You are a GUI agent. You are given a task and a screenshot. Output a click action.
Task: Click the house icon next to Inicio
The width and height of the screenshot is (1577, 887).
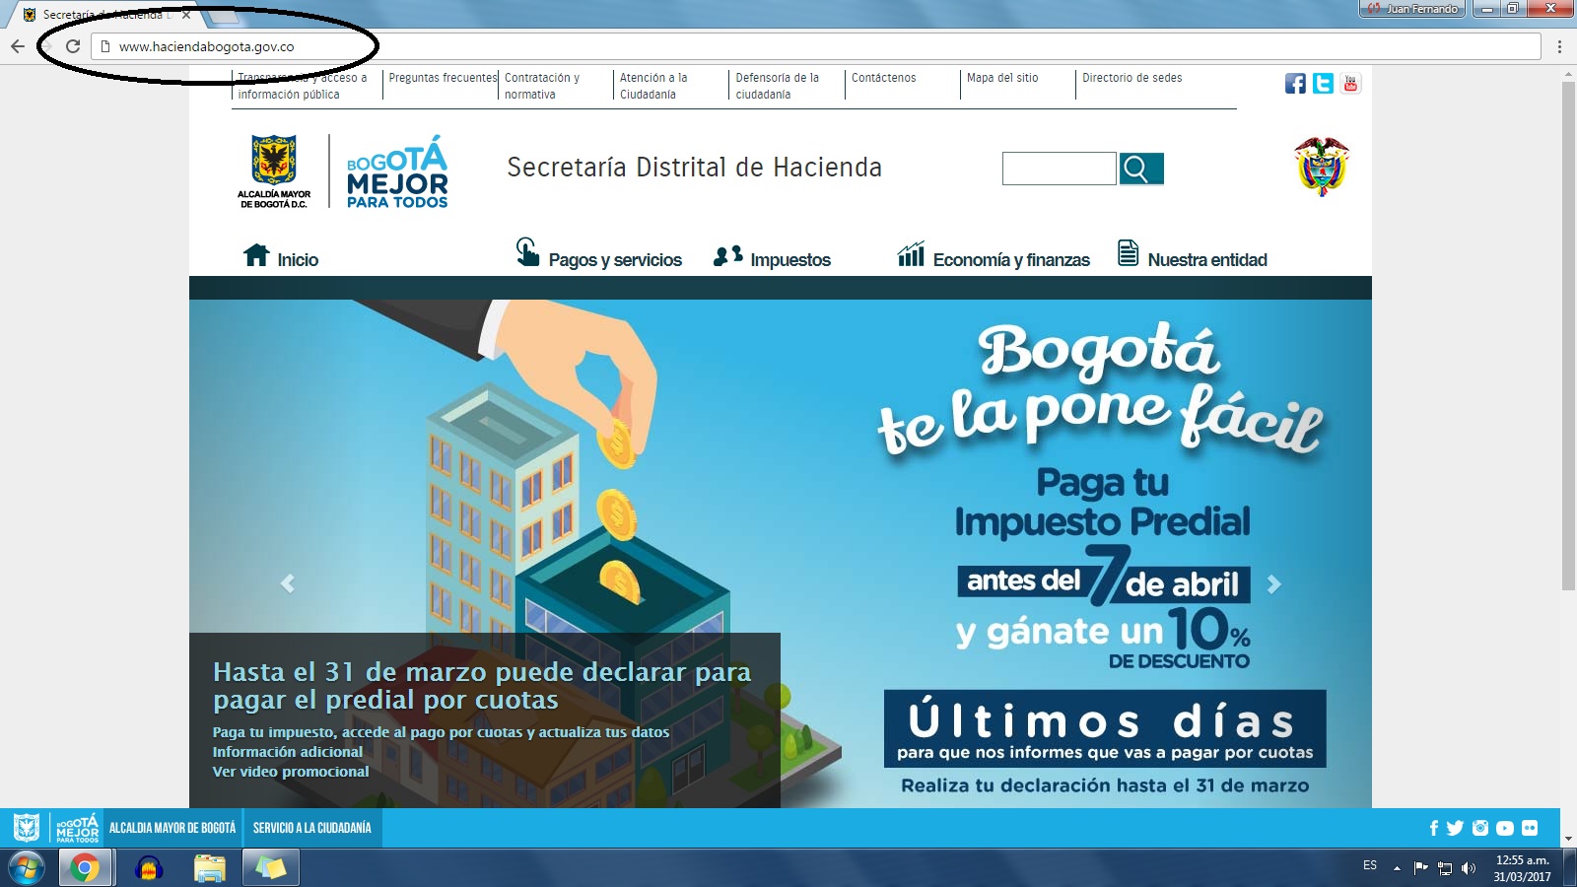point(256,255)
